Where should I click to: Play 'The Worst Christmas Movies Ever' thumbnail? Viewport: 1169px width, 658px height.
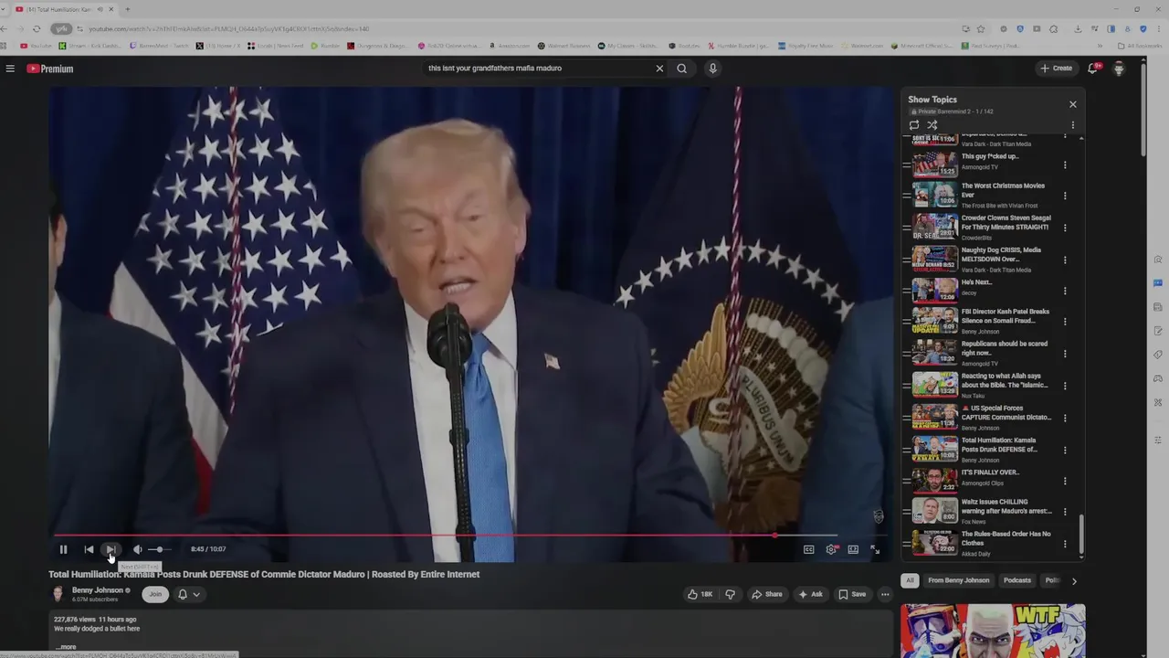[x=935, y=195]
